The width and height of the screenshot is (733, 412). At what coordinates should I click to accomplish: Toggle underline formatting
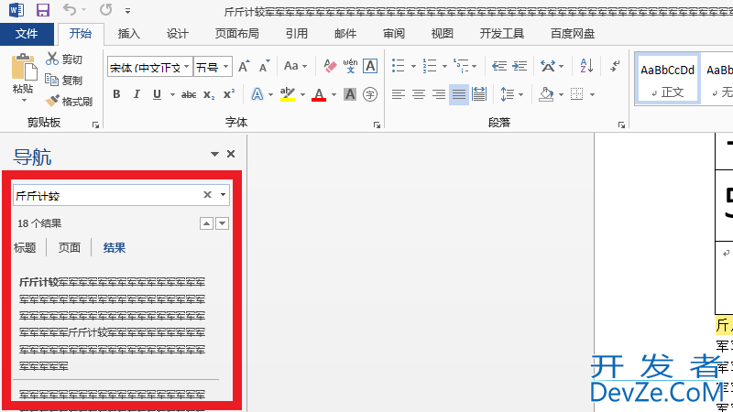click(157, 95)
